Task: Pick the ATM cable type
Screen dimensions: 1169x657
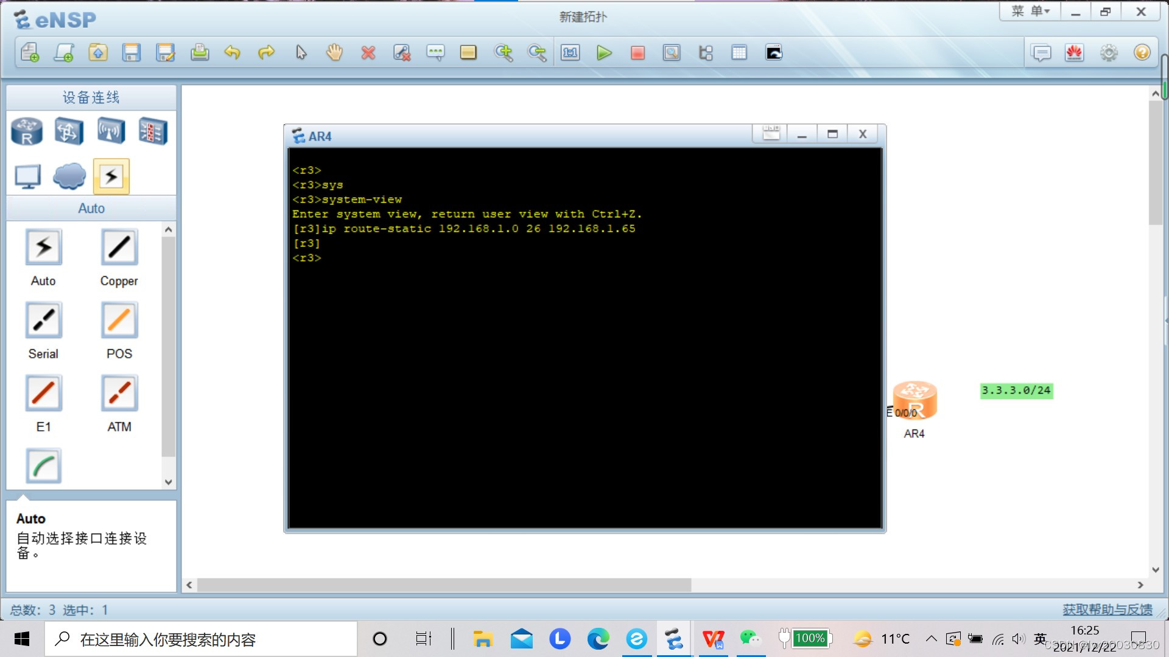Action: [119, 393]
